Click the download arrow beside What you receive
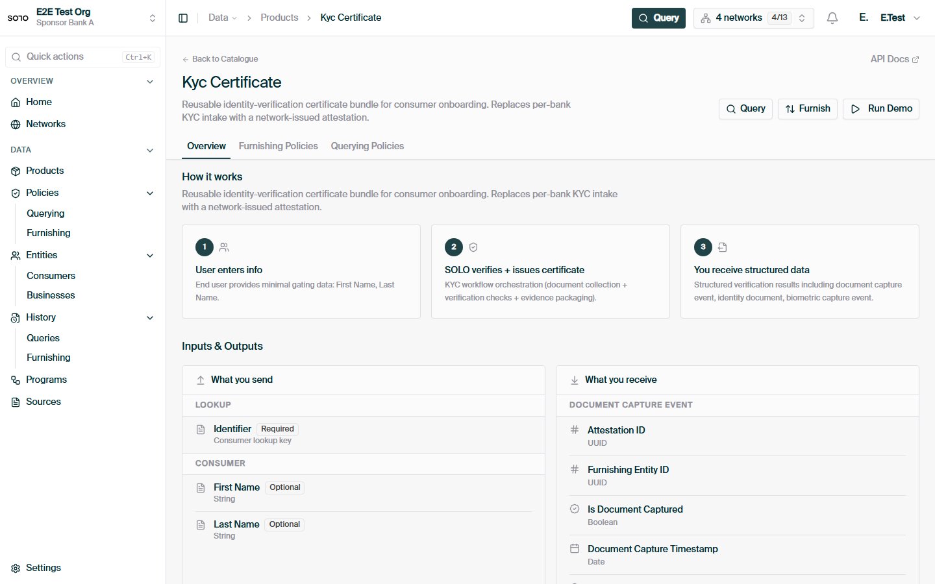This screenshot has height=584, width=935. tap(575, 380)
